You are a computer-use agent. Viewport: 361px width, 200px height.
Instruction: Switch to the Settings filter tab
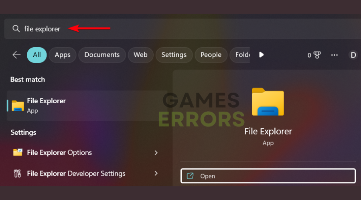pos(174,55)
